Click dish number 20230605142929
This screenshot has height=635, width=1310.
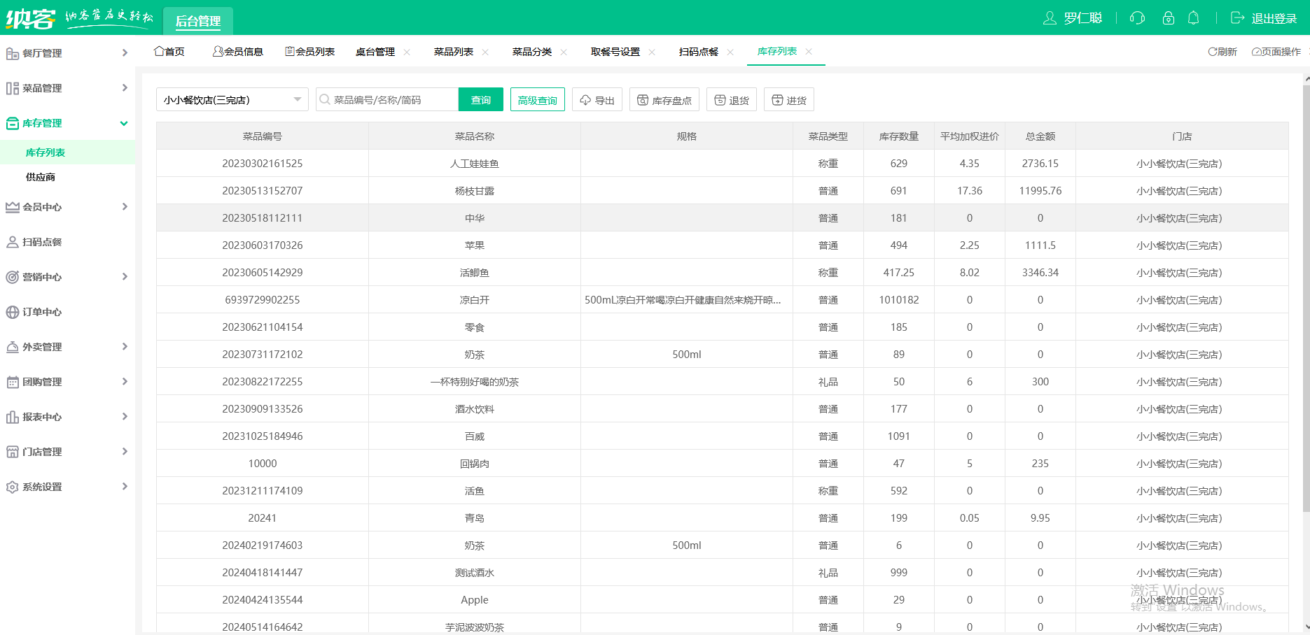(x=263, y=273)
